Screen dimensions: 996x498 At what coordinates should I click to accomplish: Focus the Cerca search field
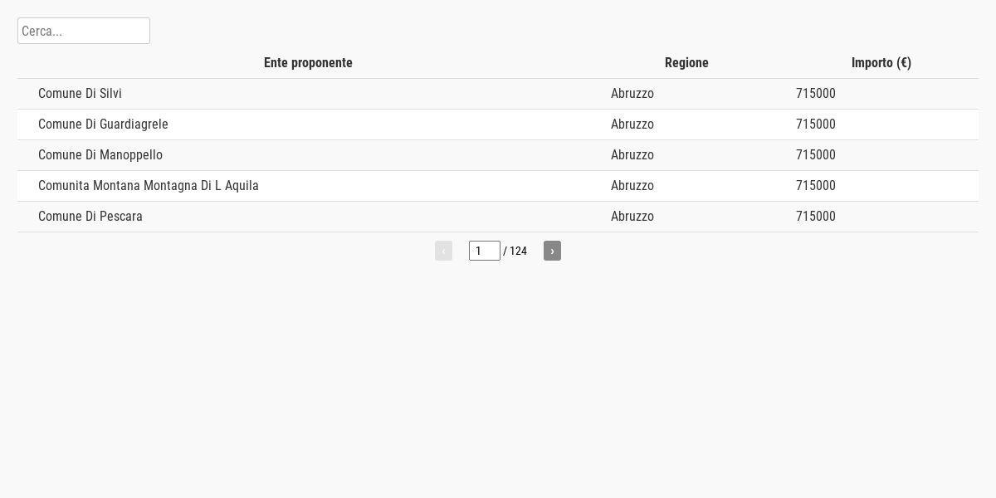[x=84, y=31]
